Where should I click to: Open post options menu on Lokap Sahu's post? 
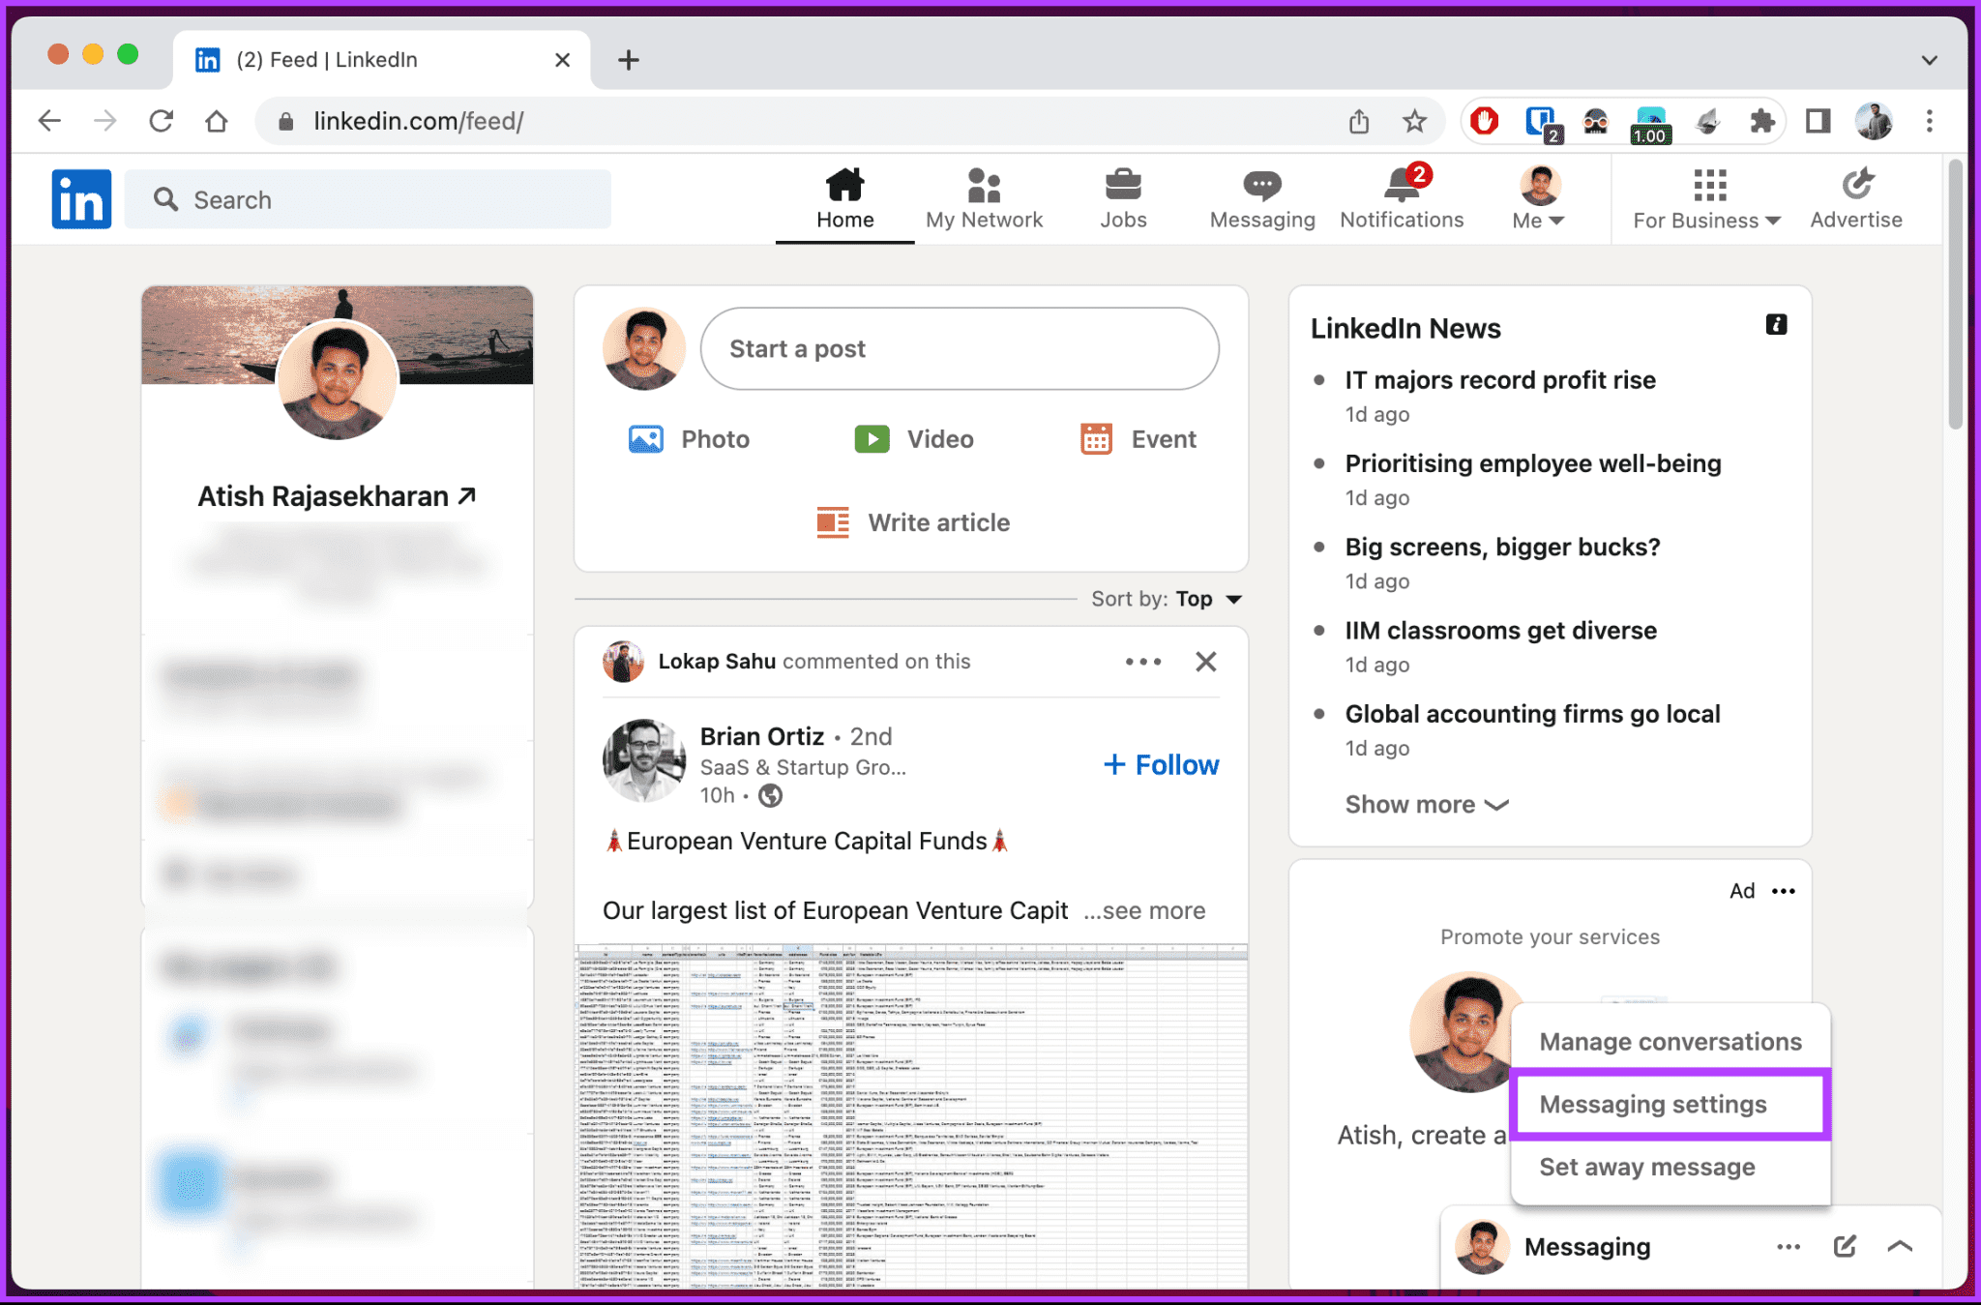[x=1142, y=662]
